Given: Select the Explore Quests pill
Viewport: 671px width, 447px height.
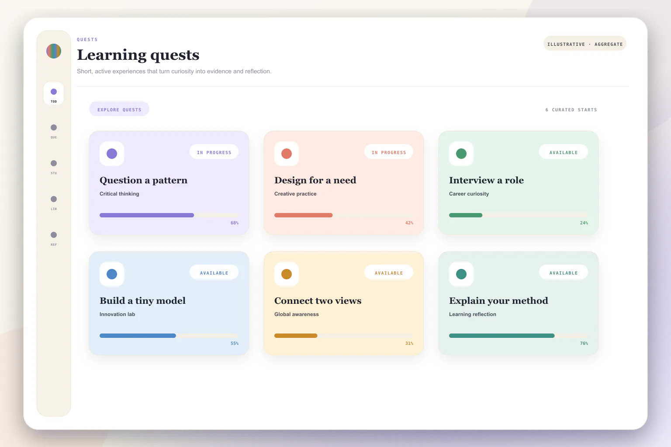Looking at the screenshot, I should click(119, 109).
